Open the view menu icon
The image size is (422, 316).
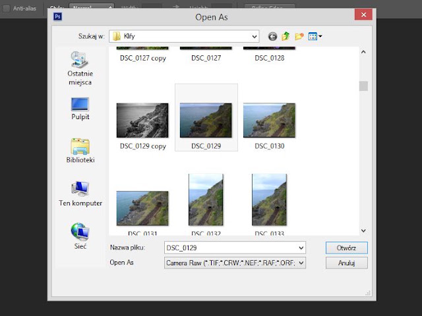click(315, 36)
